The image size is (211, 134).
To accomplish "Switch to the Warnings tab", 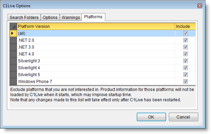I will pyautogui.click(x=71, y=18).
